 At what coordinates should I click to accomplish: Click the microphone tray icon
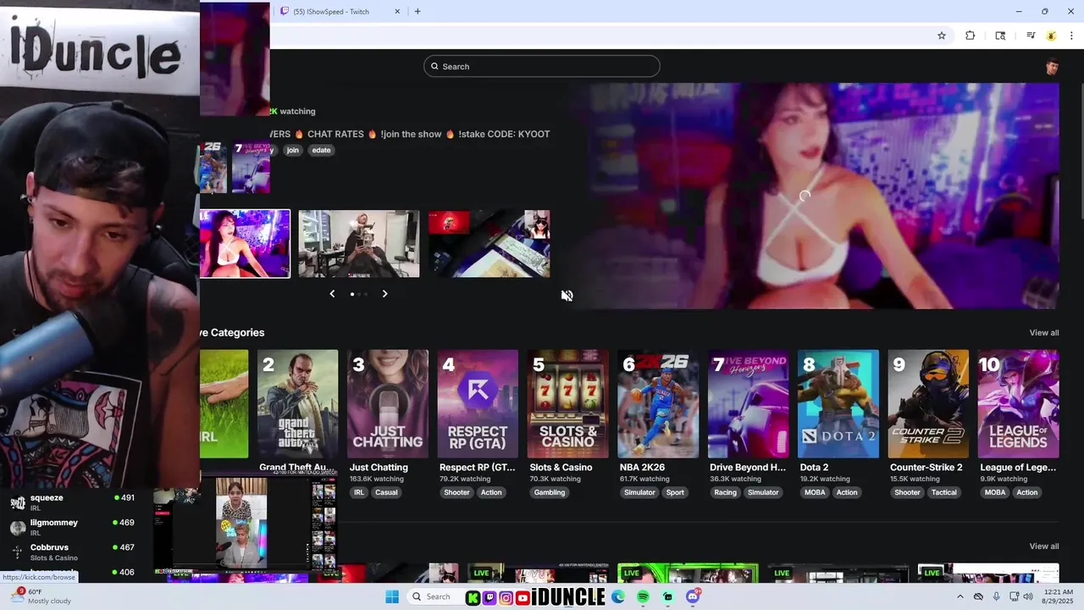[x=996, y=596]
